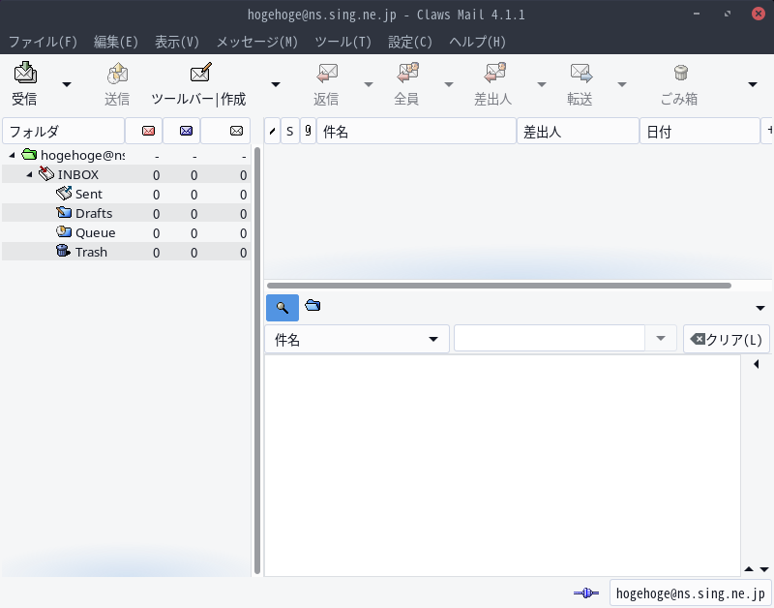Viewport: 774px width, 608px height.
Task: Click the mark (checkmark) column header
Action: click(x=272, y=131)
